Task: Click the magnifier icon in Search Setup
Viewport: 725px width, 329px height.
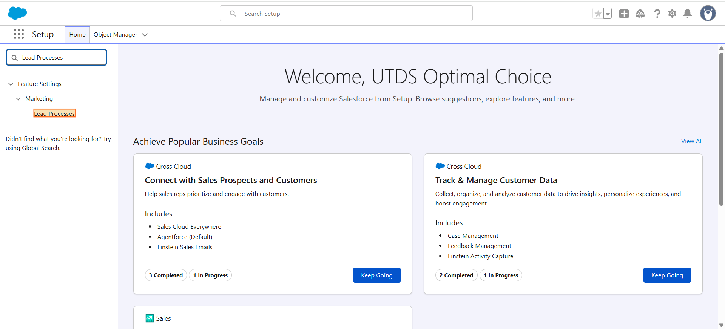Action: coord(233,14)
